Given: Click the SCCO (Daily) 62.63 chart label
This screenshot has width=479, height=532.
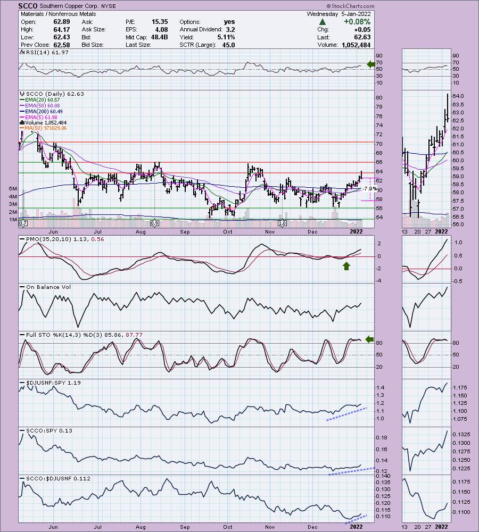Looking at the screenshot, I should 55,94.
